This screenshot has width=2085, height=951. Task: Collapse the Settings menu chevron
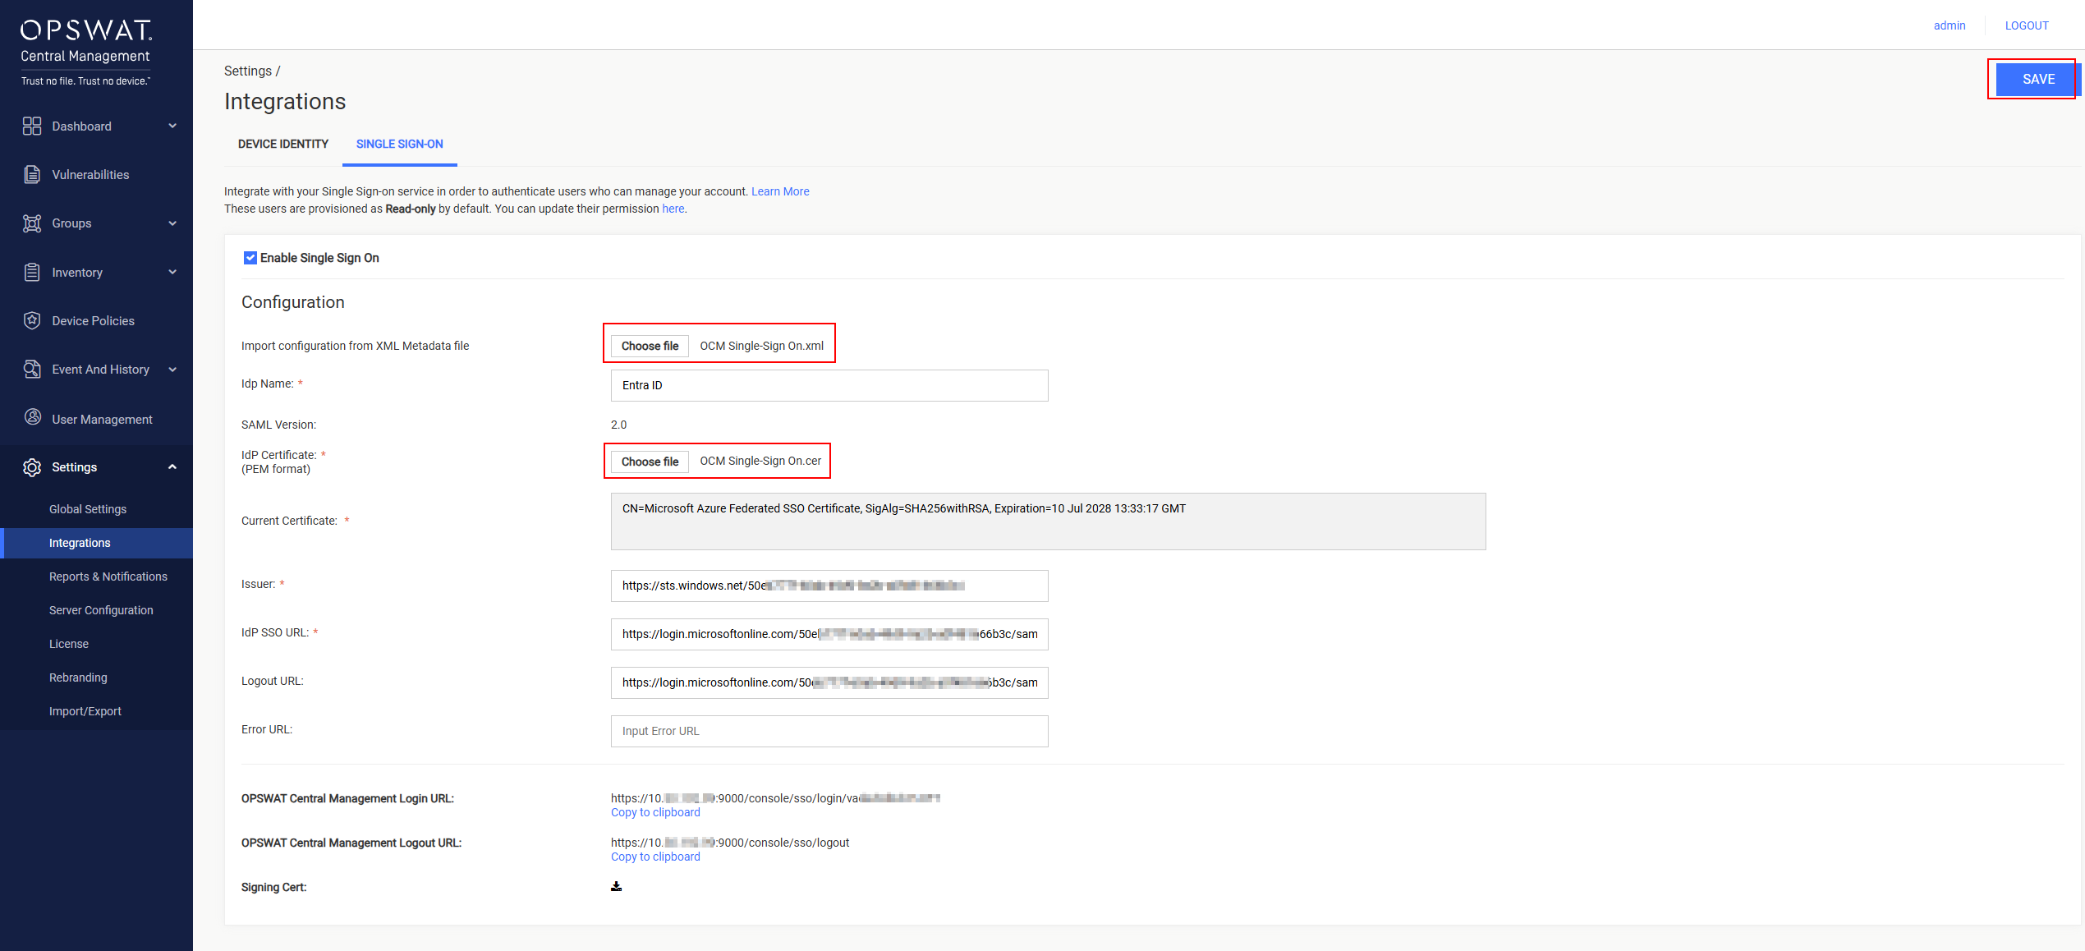point(172,466)
